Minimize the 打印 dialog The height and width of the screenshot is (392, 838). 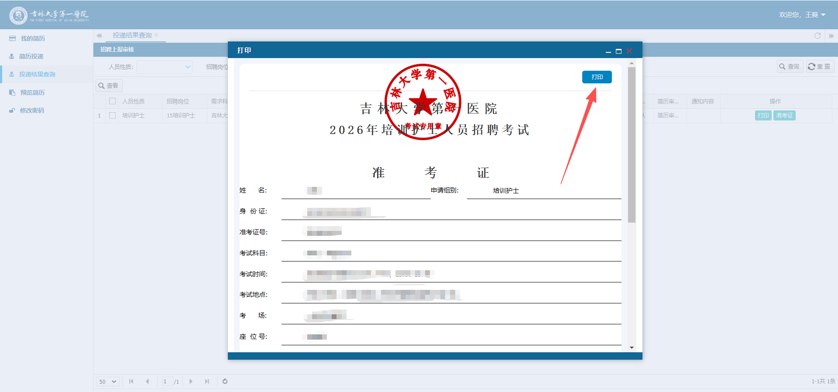click(x=608, y=51)
